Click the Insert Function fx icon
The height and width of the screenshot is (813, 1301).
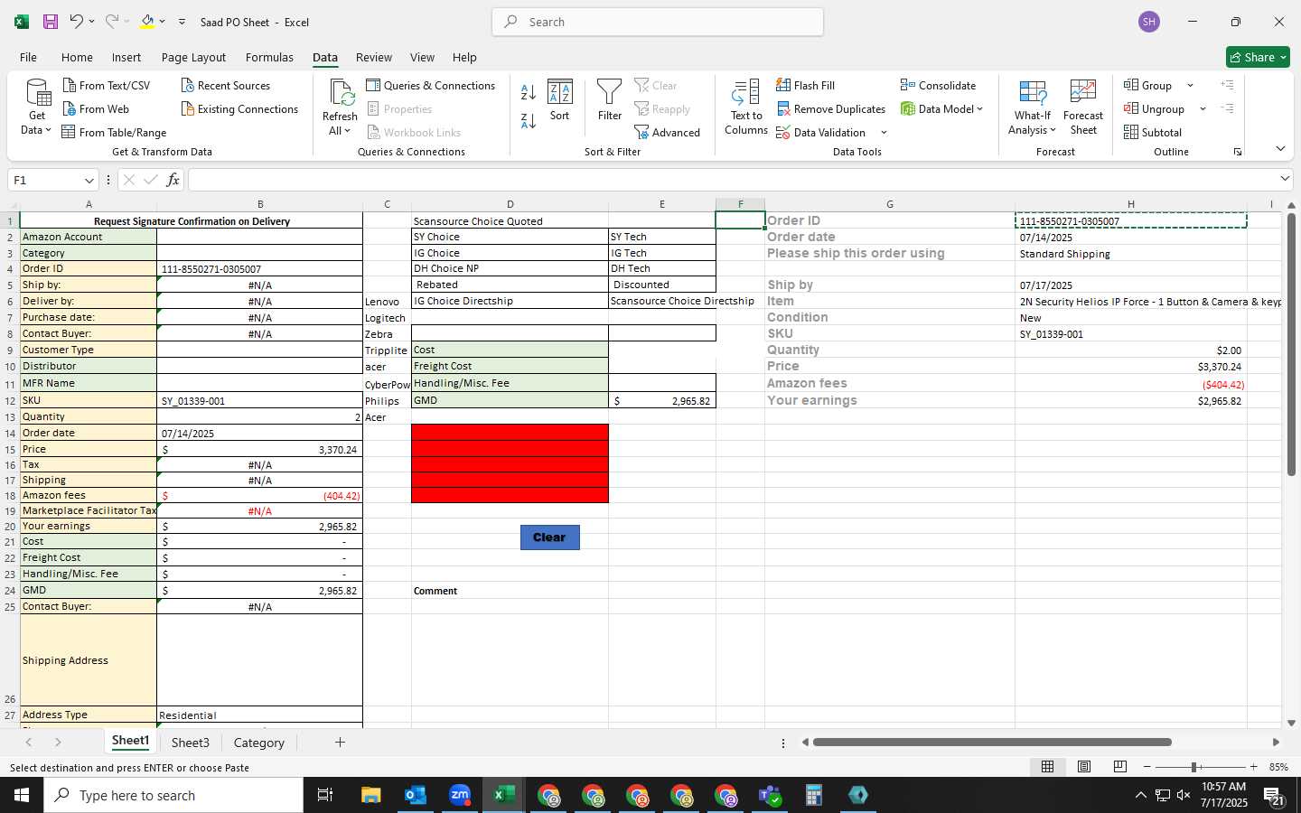pyautogui.click(x=173, y=180)
